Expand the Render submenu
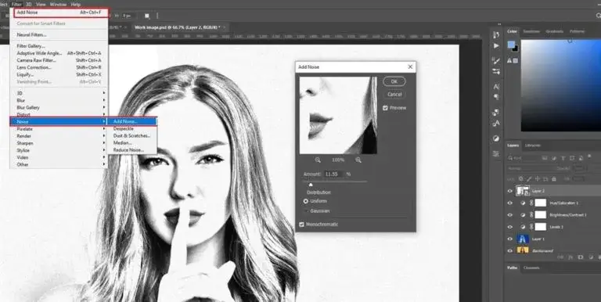The height and width of the screenshot is (302, 601). [59, 136]
